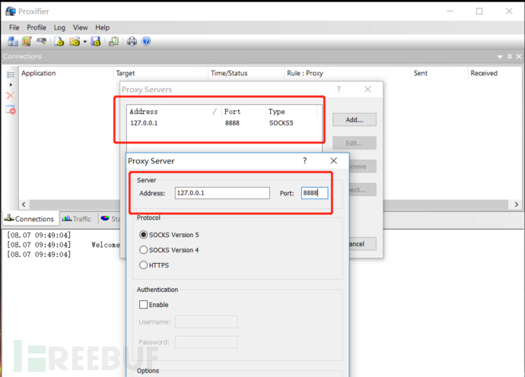This screenshot has width=525, height=377.
Task: Click red X icon in Connections sidebar
Action: (x=11, y=96)
